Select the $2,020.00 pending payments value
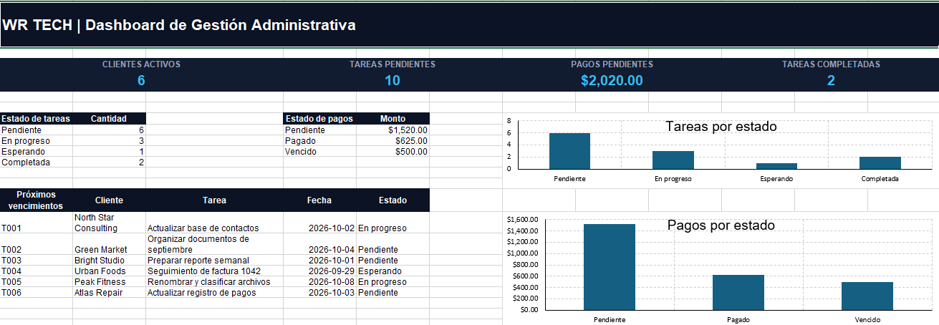 (x=612, y=80)
